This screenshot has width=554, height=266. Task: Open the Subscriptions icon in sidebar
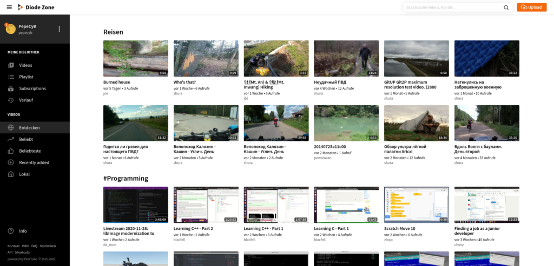pos(11,88)
